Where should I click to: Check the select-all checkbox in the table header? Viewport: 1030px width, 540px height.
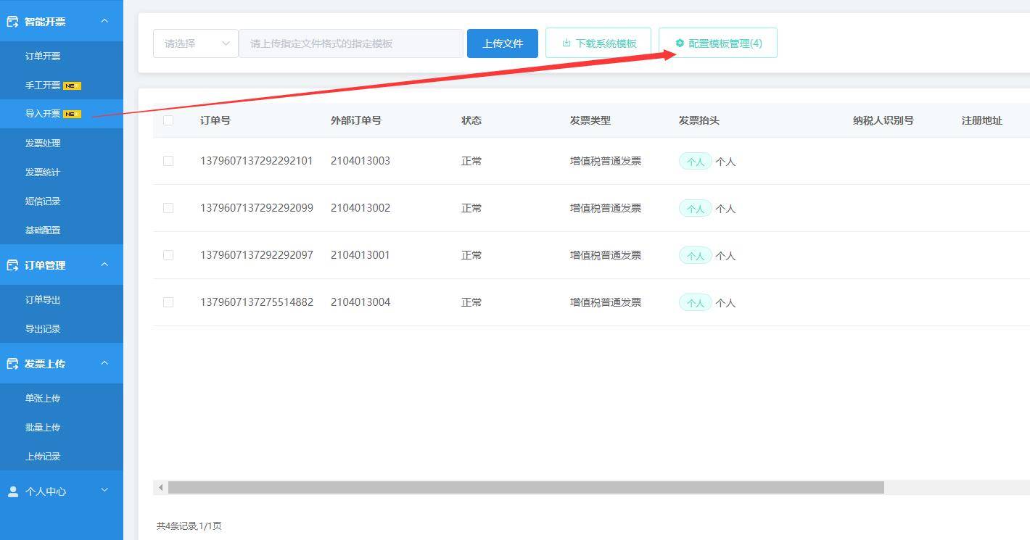click(168, 120)
